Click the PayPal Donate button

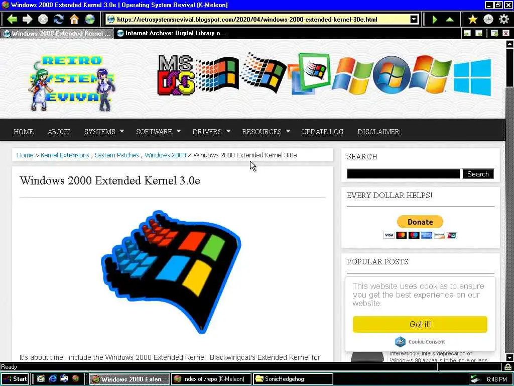coord(420,222)
